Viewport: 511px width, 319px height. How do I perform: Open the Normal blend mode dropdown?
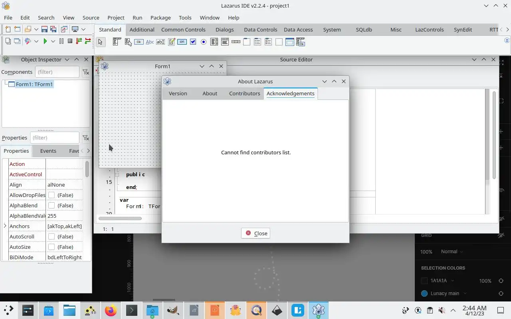coord(452,252)
